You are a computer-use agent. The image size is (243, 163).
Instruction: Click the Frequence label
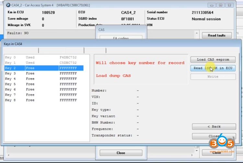click(102, 129)
